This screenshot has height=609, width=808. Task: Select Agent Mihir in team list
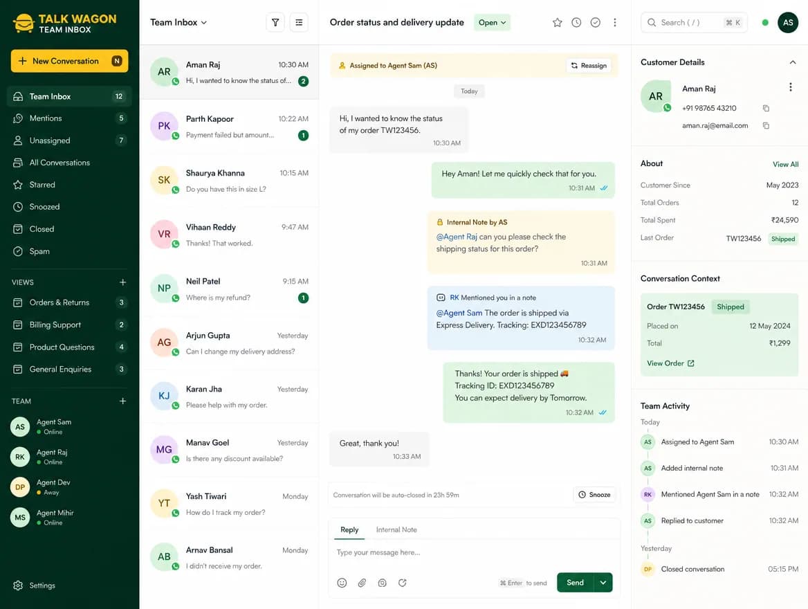pos(69,518)
